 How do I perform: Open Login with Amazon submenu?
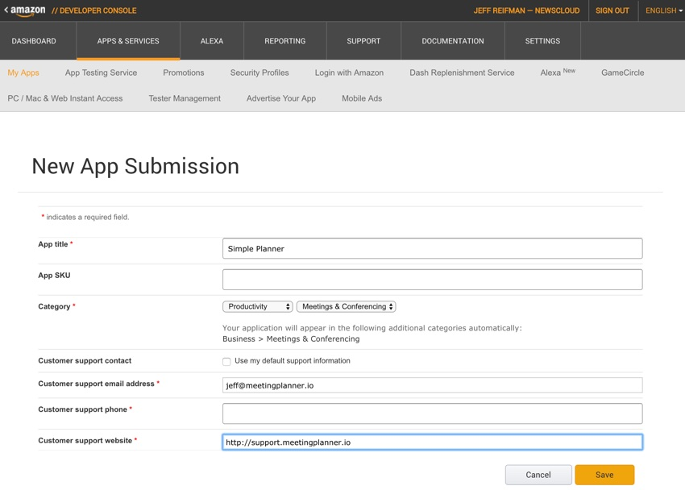pos(349,73)
